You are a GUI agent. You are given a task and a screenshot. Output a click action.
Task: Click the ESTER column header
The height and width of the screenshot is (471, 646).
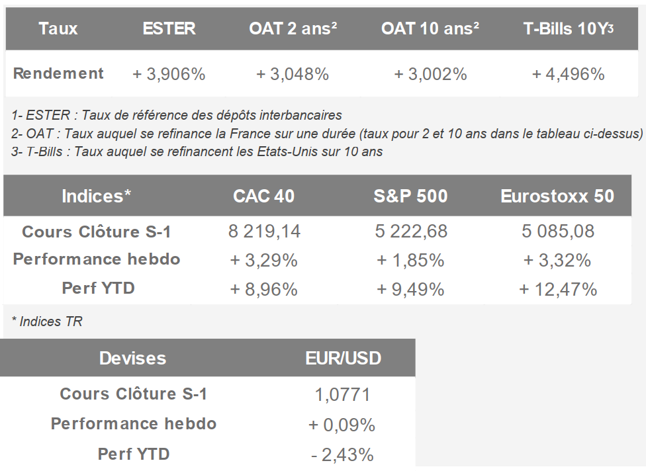coord(169,28)
